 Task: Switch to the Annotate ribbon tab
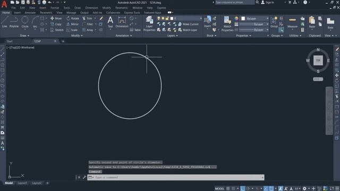30,13
